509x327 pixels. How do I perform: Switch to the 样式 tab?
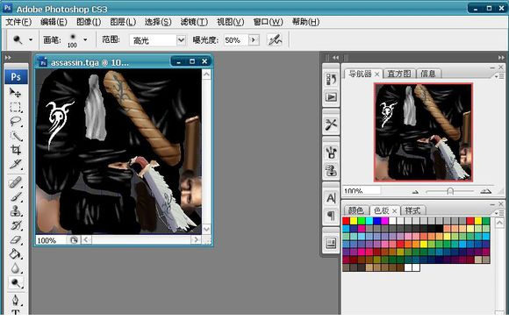[x=412, y=210]
